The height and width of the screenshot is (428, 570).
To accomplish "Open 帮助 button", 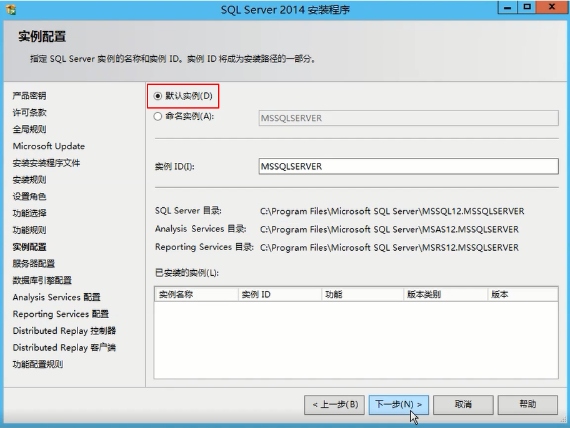I will tap(527, 404).
